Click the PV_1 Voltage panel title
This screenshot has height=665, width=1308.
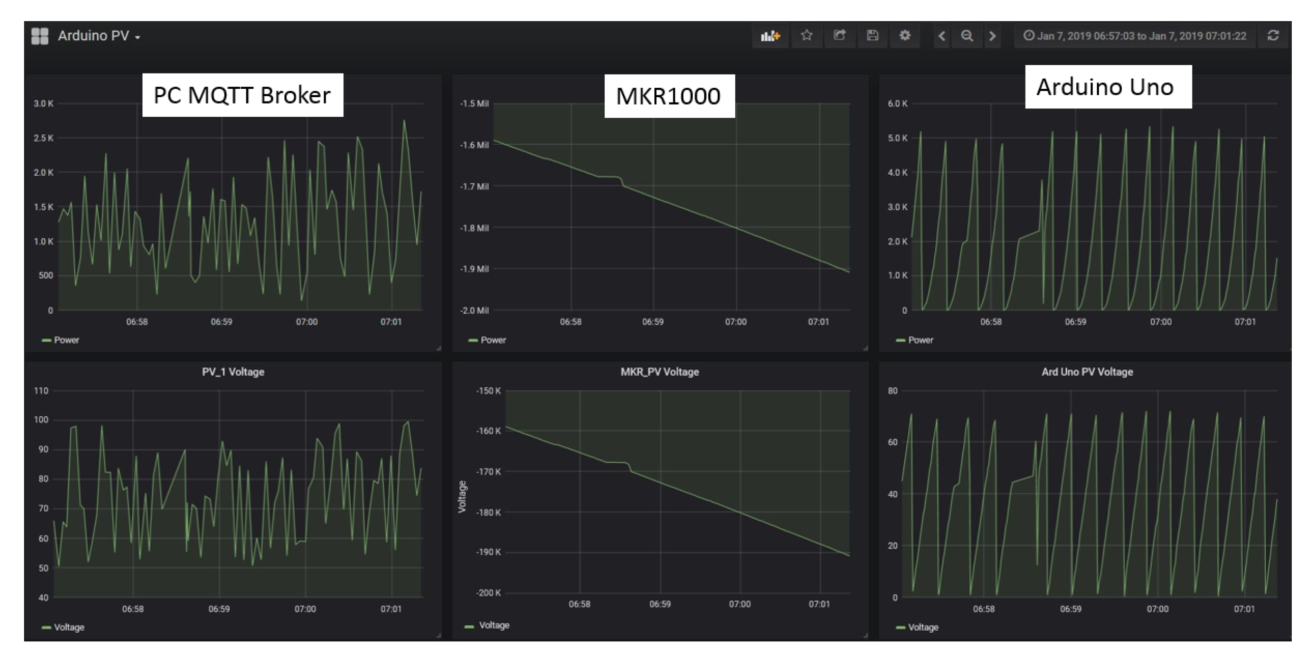[233, 372]
